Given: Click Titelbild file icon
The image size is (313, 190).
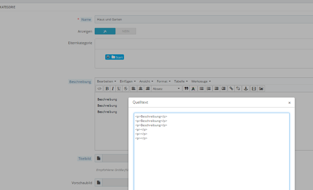Looking at the screenshot, I should (x=99, y=158).
